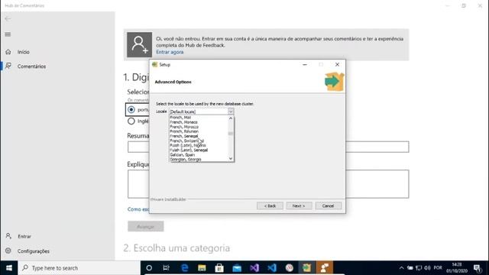Minimize the Setup dialog window
Viewport: 489px width, 275px height.
coord(305,64)
